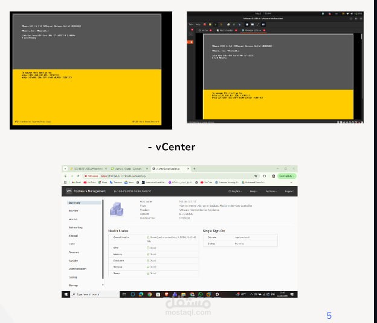Click the browser back arrow
Screen dimensions: 377x323
click(65, 176)
